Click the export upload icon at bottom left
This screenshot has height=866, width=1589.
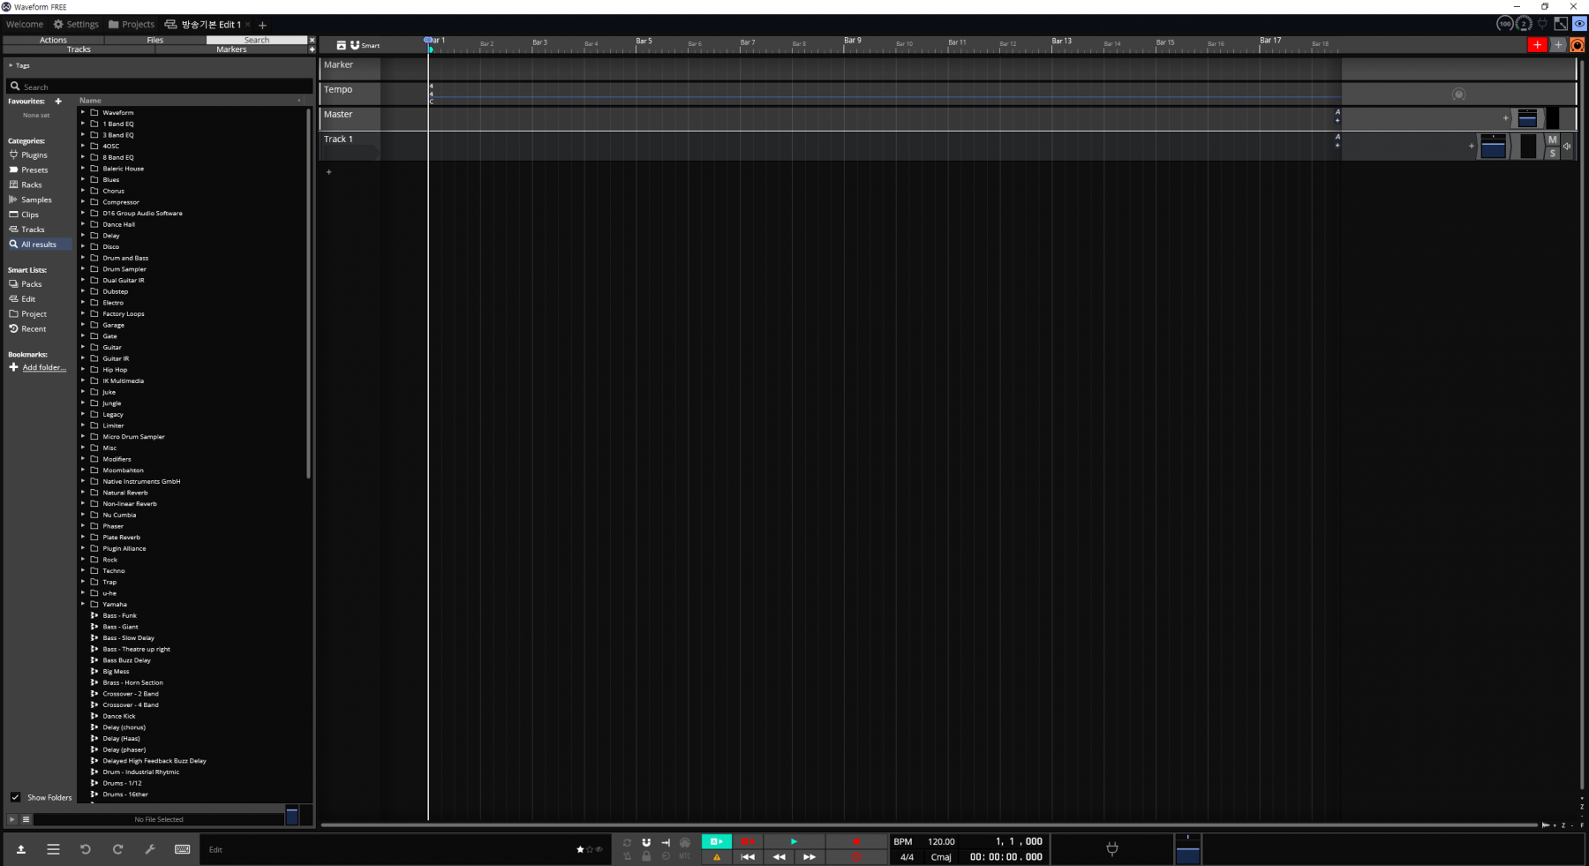pos(21,849)
